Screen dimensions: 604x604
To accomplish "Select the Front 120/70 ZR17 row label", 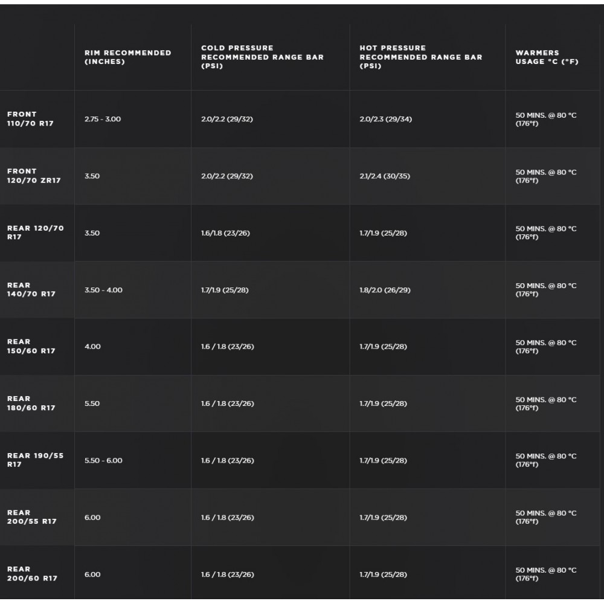I will pos(34,176).
